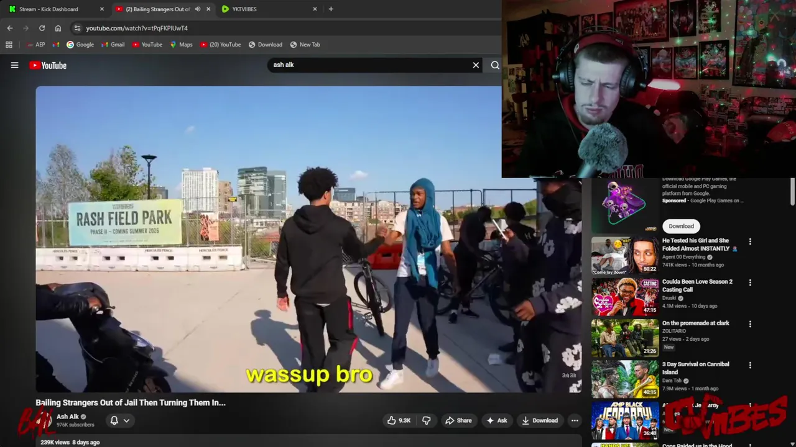Screen dimensions: 796x447
Task: Reload the current page
Action: (42, 28)
